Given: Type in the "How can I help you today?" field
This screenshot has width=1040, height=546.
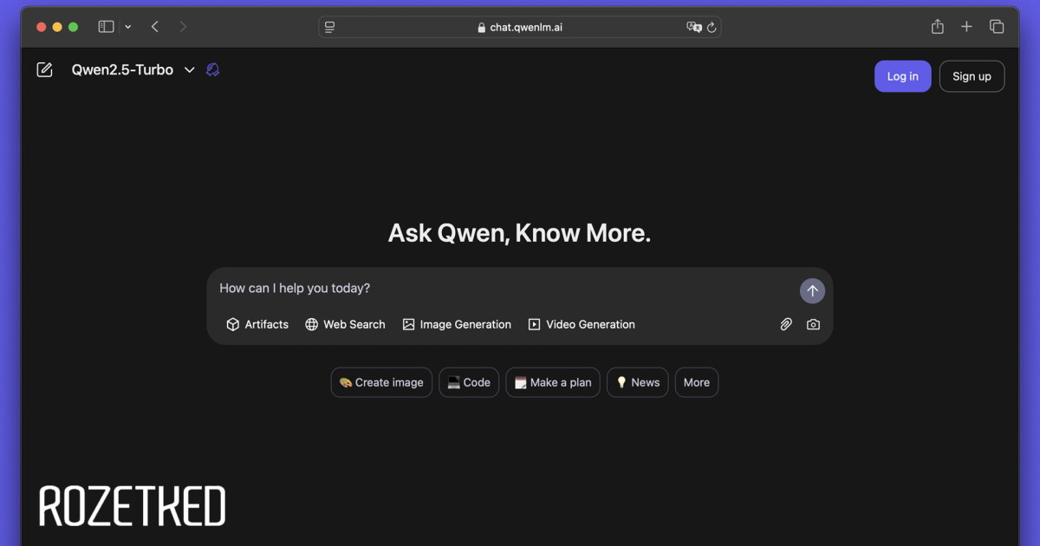Looking at the screenshot, I should [503, 289].
